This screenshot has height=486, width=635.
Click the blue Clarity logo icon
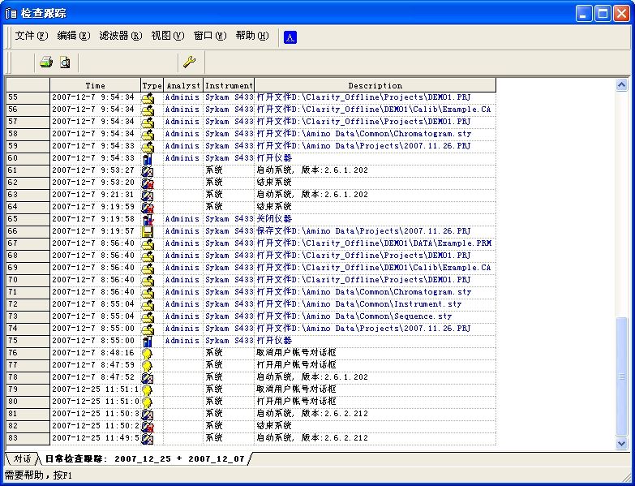290,37
